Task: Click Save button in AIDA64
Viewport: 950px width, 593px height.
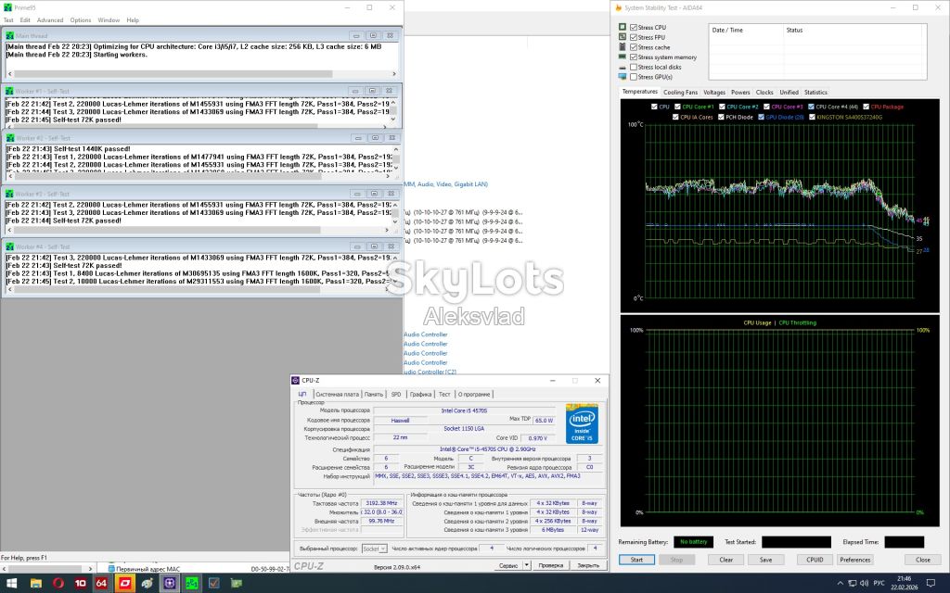Action: [765, 560]
